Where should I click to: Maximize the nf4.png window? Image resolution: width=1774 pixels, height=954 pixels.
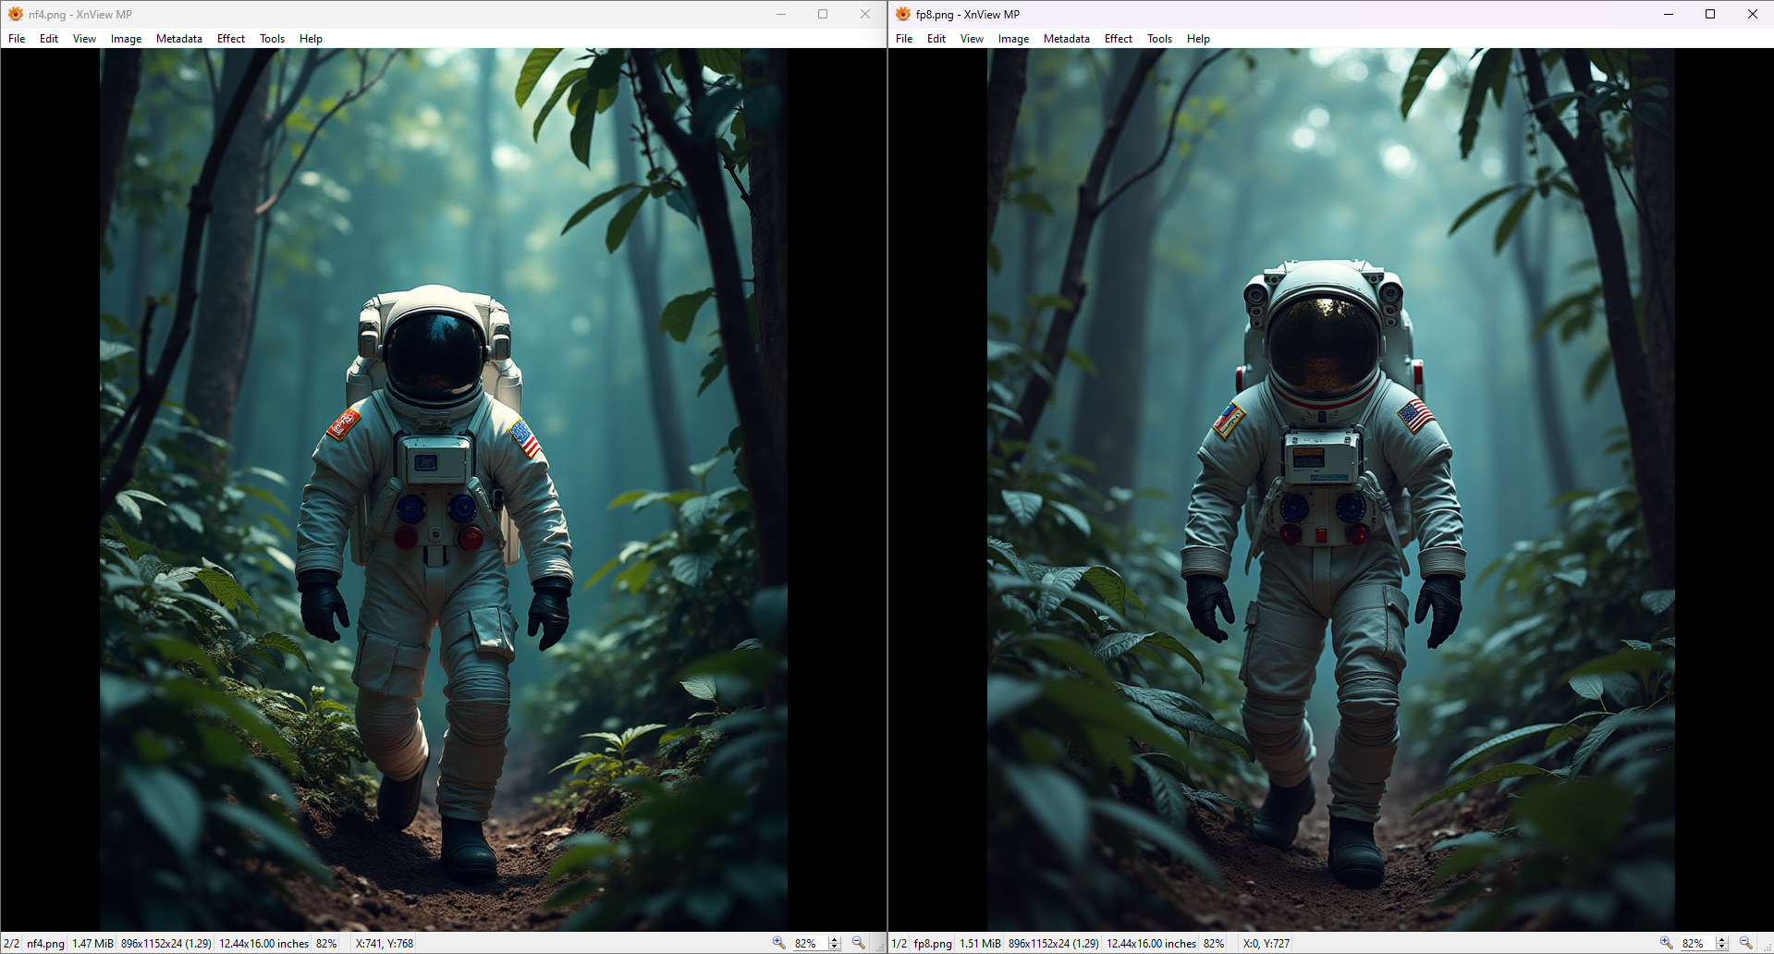(823, 14)
